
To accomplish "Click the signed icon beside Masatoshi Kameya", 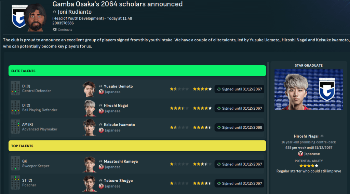I will click(219, 164).
